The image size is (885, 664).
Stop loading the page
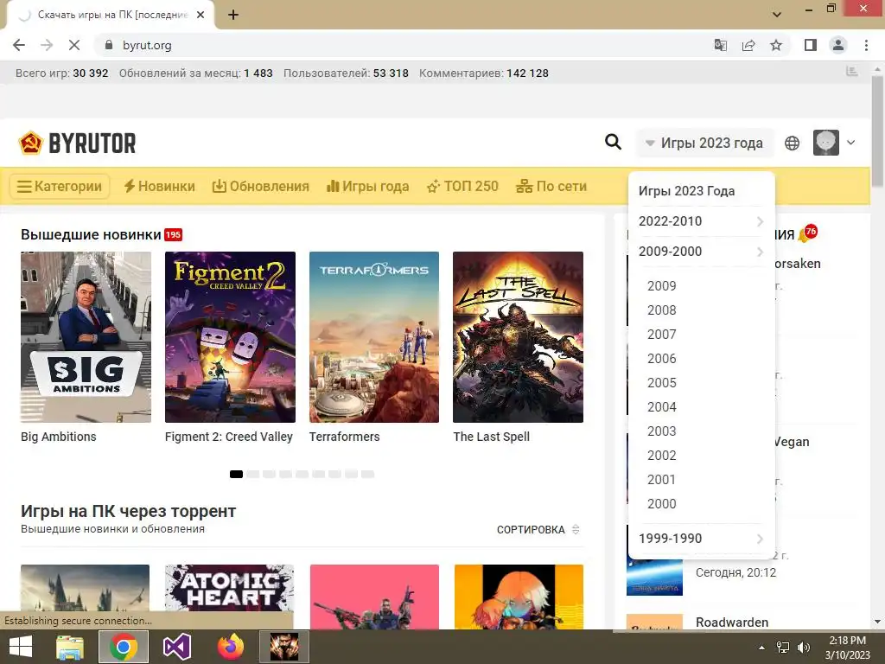click(x=74, y=45)
